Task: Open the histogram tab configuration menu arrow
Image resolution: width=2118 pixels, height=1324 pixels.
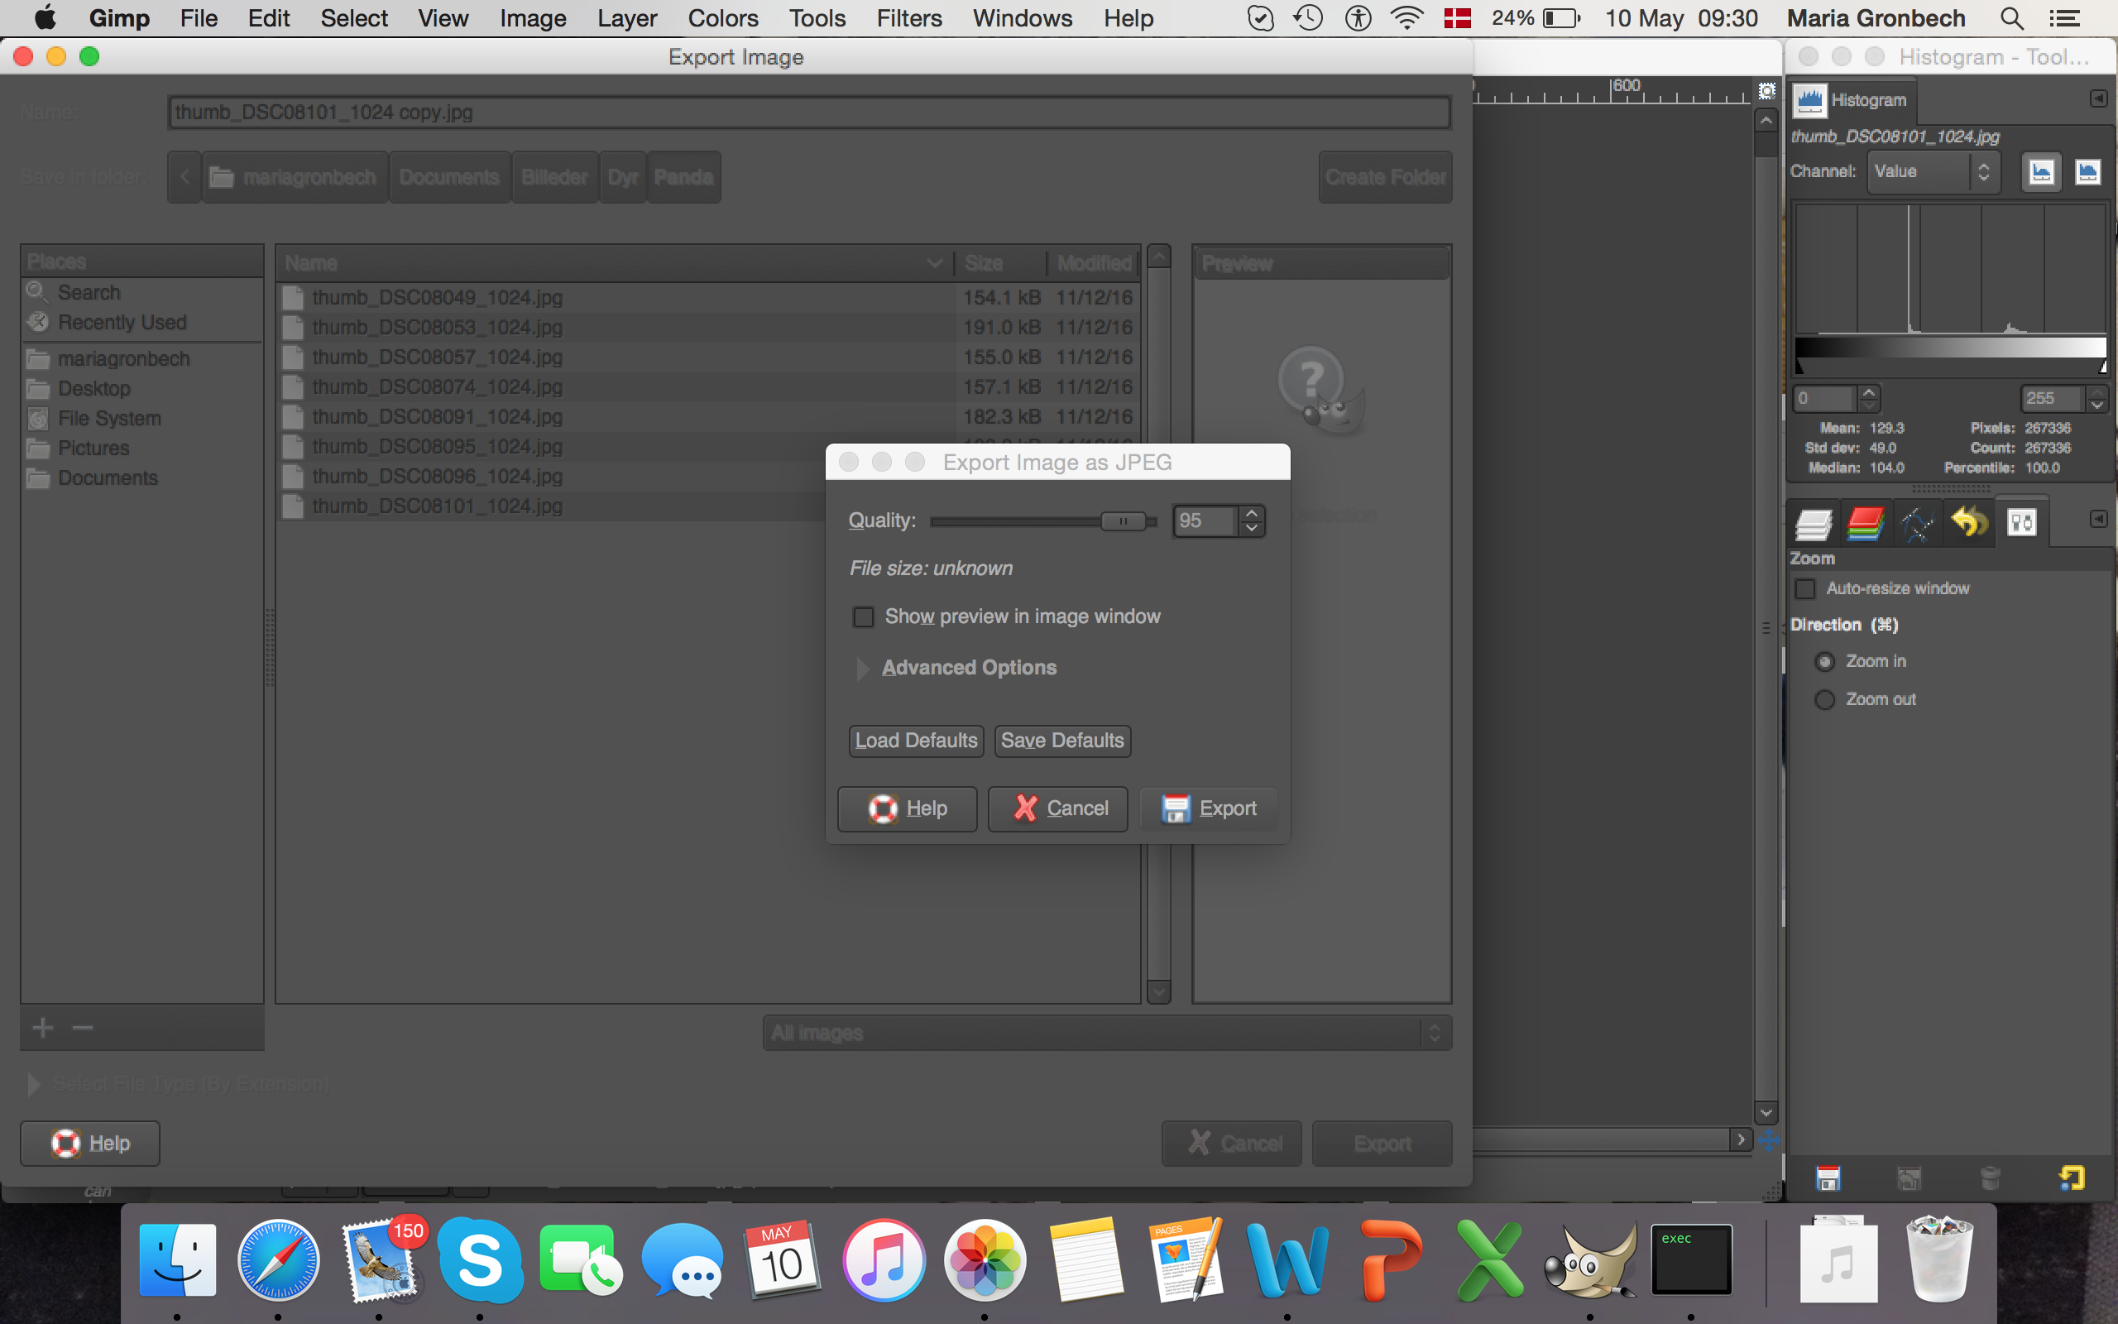Action: click(2098, 99)
